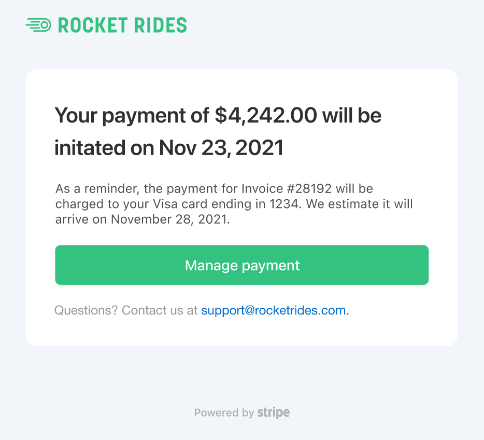The height and width of the screenshot is (440, 484).
Task: Click the $4,242.00 amount in the headline
Action: pos(266,115)
